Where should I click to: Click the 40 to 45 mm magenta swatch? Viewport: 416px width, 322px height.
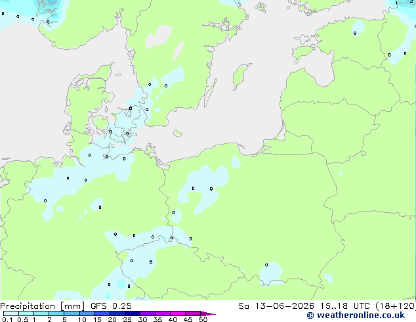tap(178, 313)
